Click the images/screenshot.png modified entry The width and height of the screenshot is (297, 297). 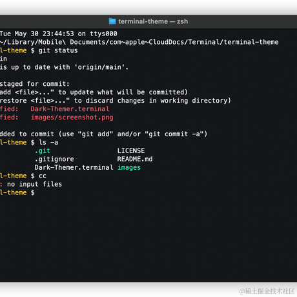tap(72, 118)
